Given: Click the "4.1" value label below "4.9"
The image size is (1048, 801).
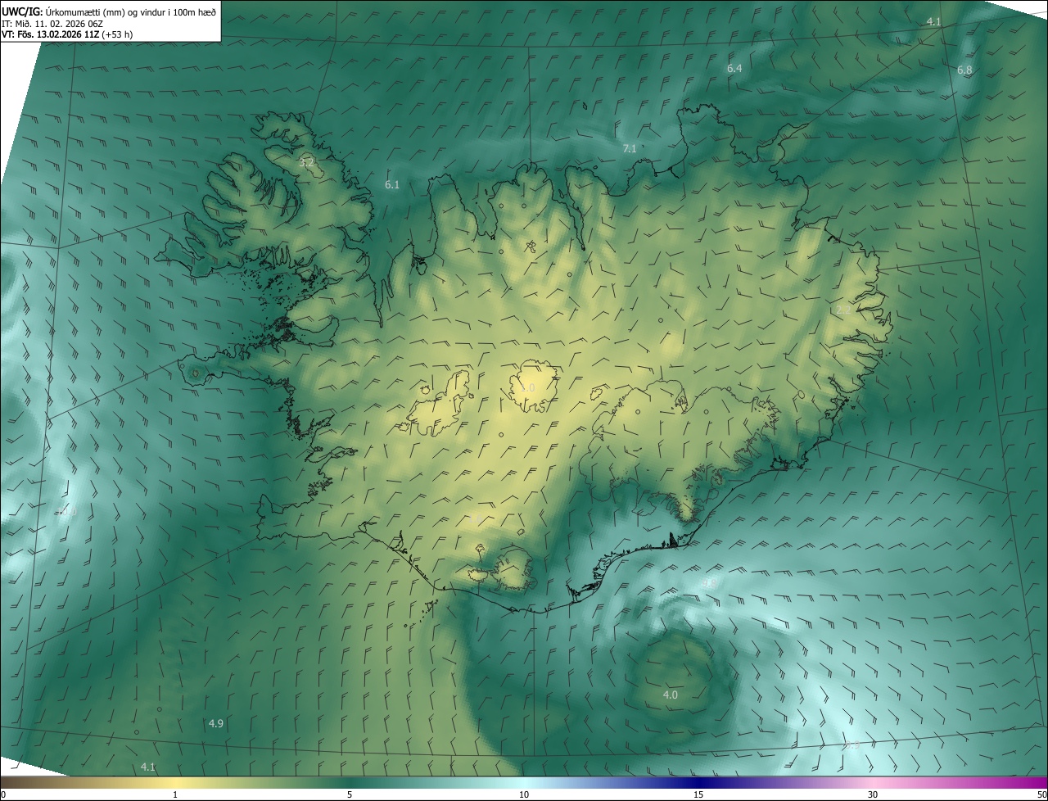Looking at the screenshot, I should [148, 767].
